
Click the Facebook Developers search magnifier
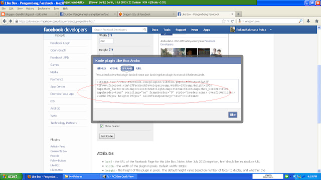point(145,29)
